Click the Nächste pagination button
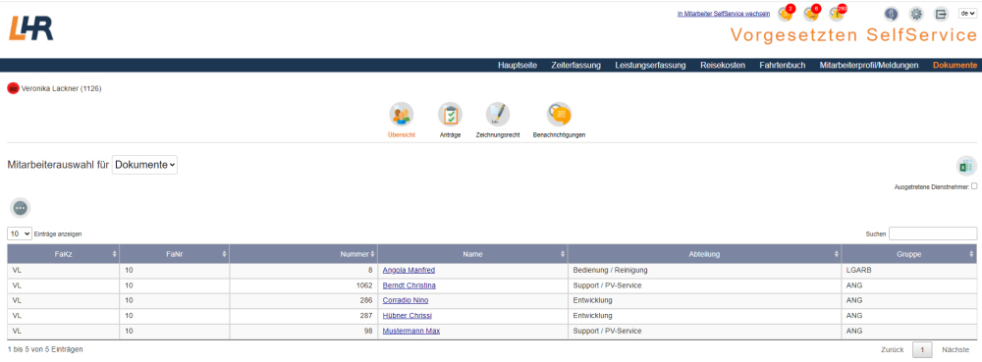982x362 pixels. [x=955, y=349]
